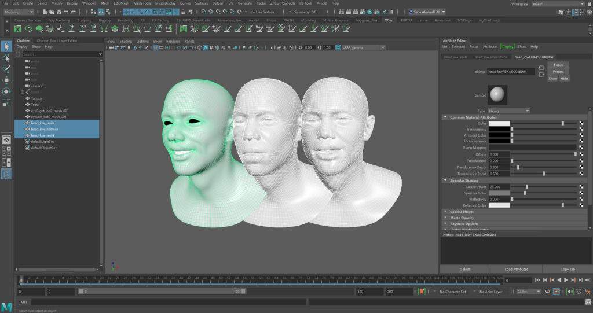Screen dimensions: 593x313
Task: Choose the Rotate tool in the toolbox
Action: pos(6,91)
